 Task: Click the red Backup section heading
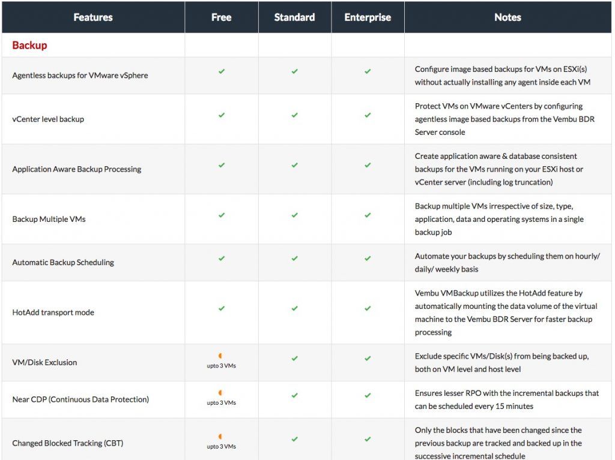29,45
